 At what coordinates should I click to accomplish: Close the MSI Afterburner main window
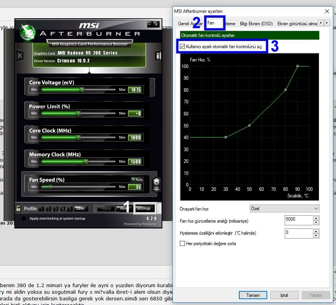(x=157, y=24)
